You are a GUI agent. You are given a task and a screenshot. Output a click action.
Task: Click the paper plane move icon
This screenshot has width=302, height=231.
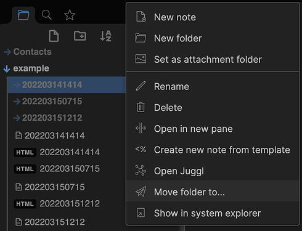(141, 192)
